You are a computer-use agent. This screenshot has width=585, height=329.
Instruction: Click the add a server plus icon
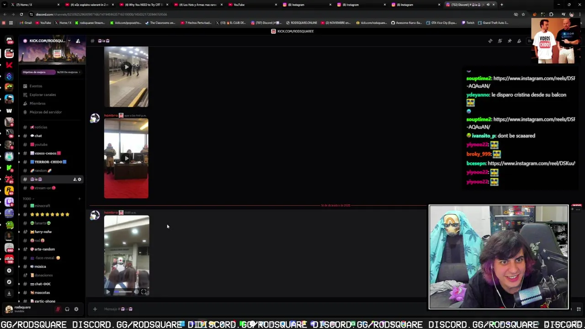coord(9,271)
